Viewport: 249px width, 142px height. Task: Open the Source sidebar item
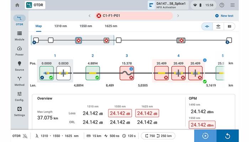pos(20,66)
